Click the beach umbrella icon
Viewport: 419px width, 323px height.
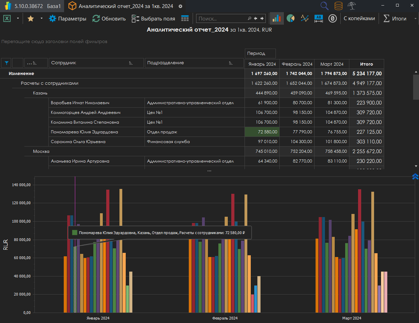point(352,6)
